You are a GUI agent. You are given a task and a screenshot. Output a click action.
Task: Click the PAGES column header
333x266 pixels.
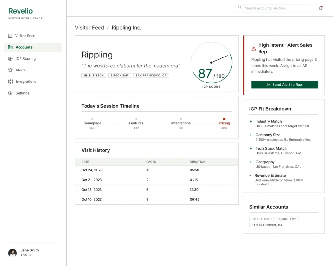click(151, 162)
